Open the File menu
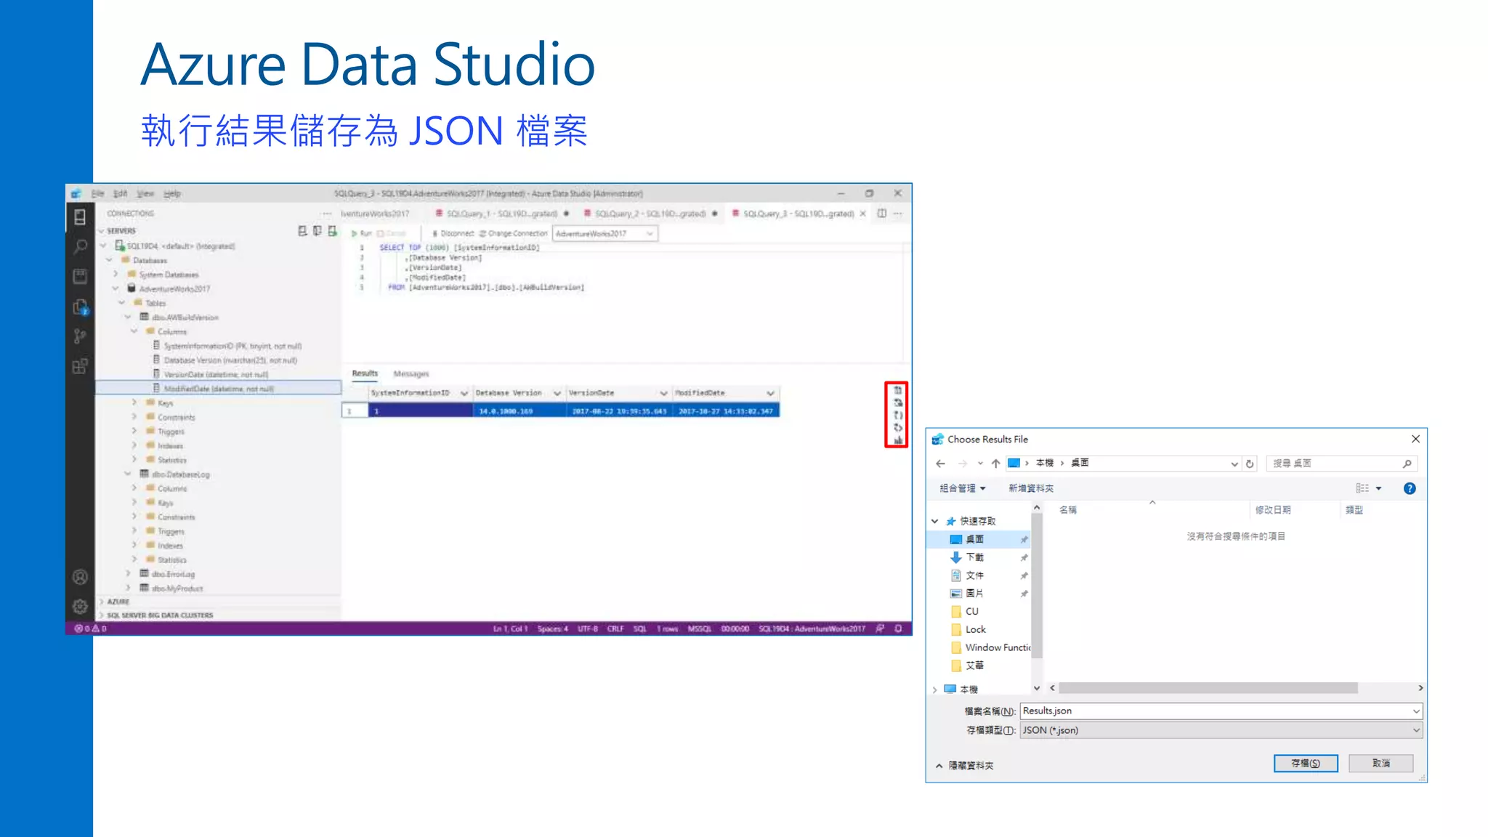Screen dimensions: 1488x837 [98, 194]
